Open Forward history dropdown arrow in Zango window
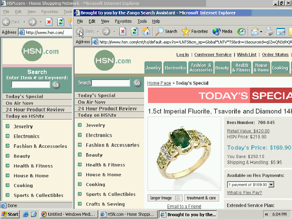Image resolution: width=292 pixels, height=219 pixels. pyautogui.click(x=115, y=32)
